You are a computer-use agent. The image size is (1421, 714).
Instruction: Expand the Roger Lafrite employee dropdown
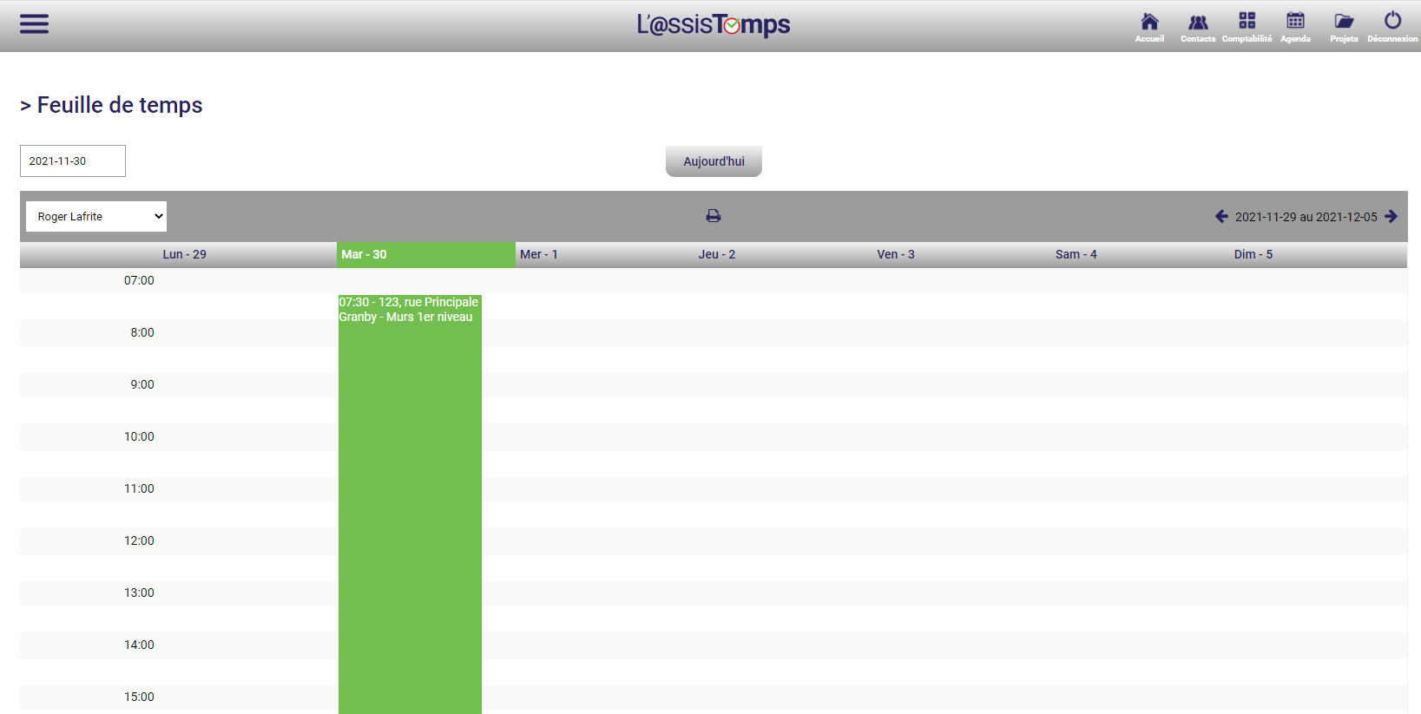click(96, 217)
